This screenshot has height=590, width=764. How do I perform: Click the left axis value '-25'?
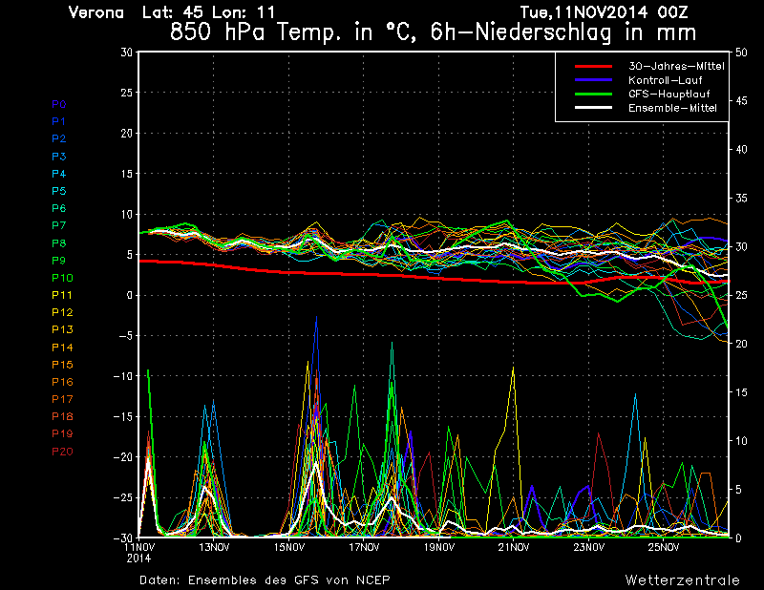[x=122, y=498]
